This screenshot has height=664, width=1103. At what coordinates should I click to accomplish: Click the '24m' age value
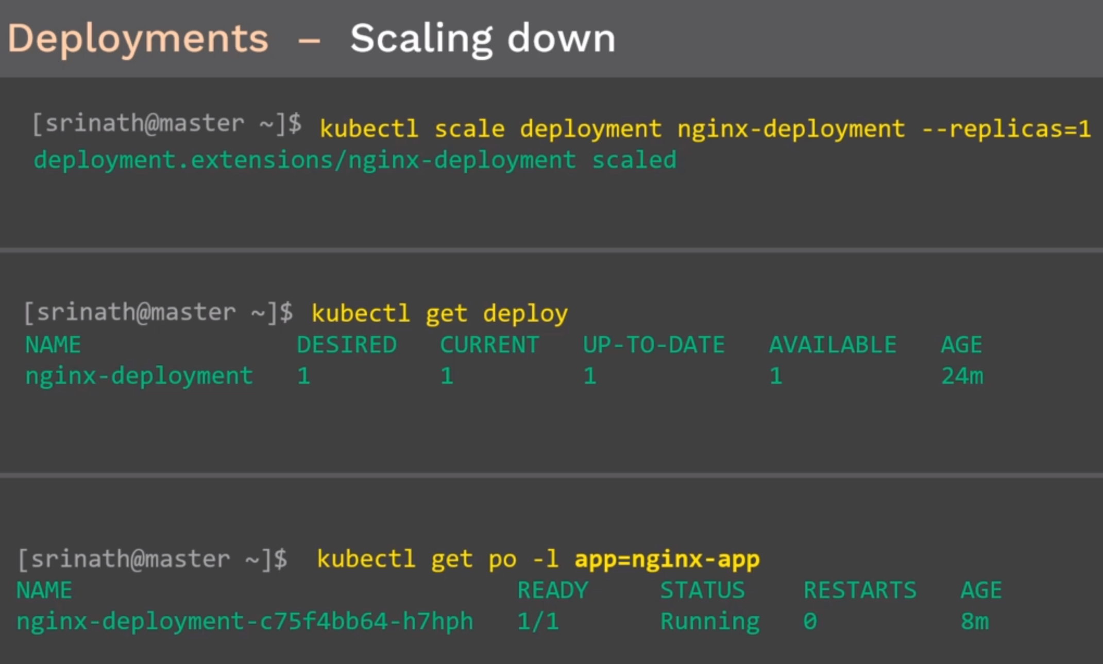click(x=962, y=376)
